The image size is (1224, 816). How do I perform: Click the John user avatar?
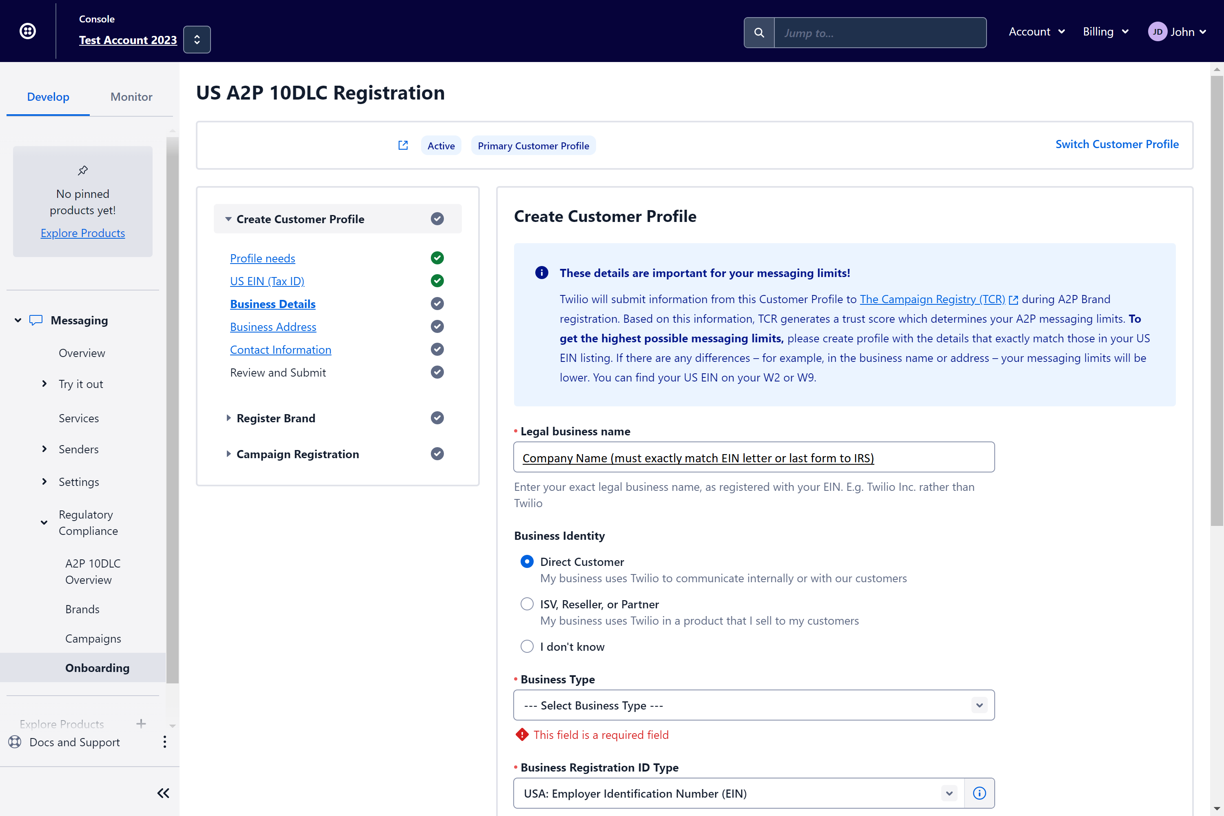coord(1157,32)
